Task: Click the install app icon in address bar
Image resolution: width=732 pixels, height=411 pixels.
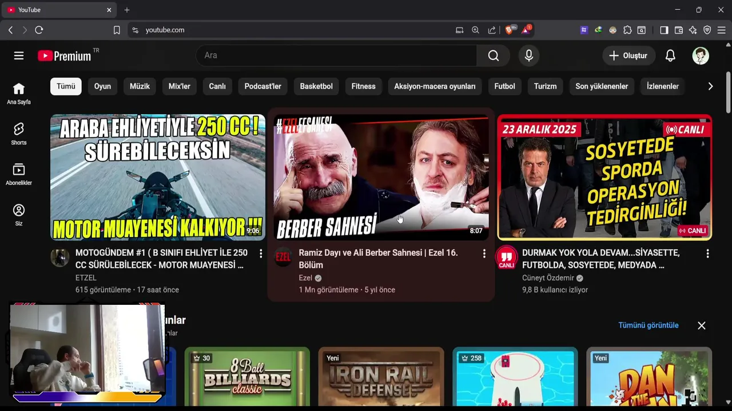Action: click(459, 30)
